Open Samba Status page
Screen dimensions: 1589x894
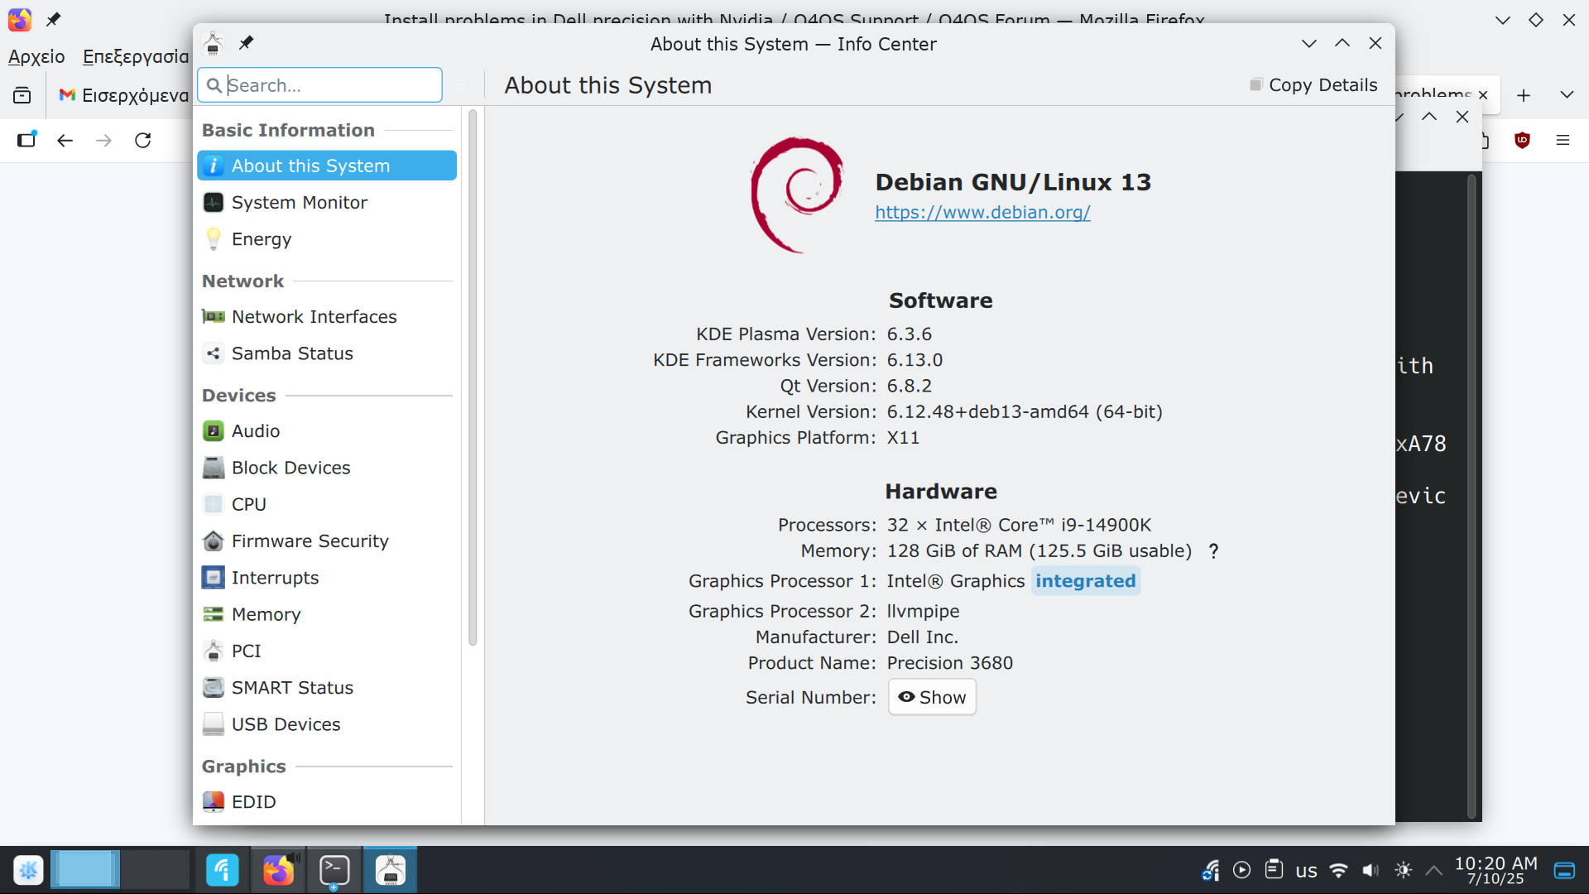click(x=291, y=353)
